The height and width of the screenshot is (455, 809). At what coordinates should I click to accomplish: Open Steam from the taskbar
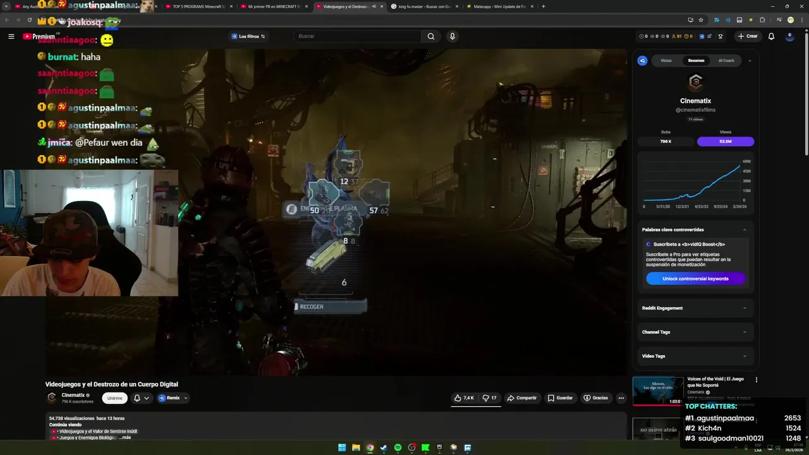pos(384,447)
